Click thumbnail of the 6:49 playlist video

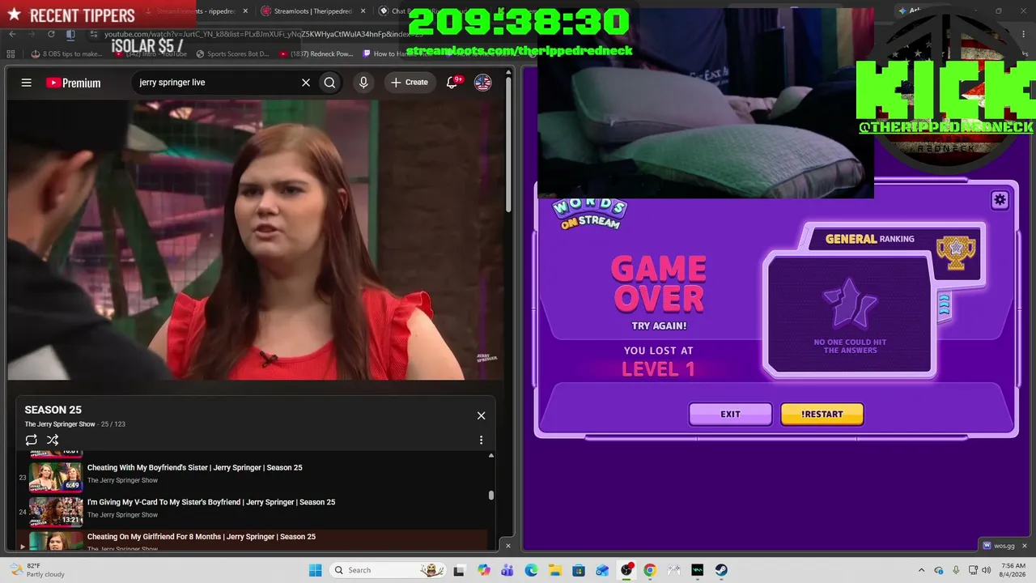click(x=56, y=476)
